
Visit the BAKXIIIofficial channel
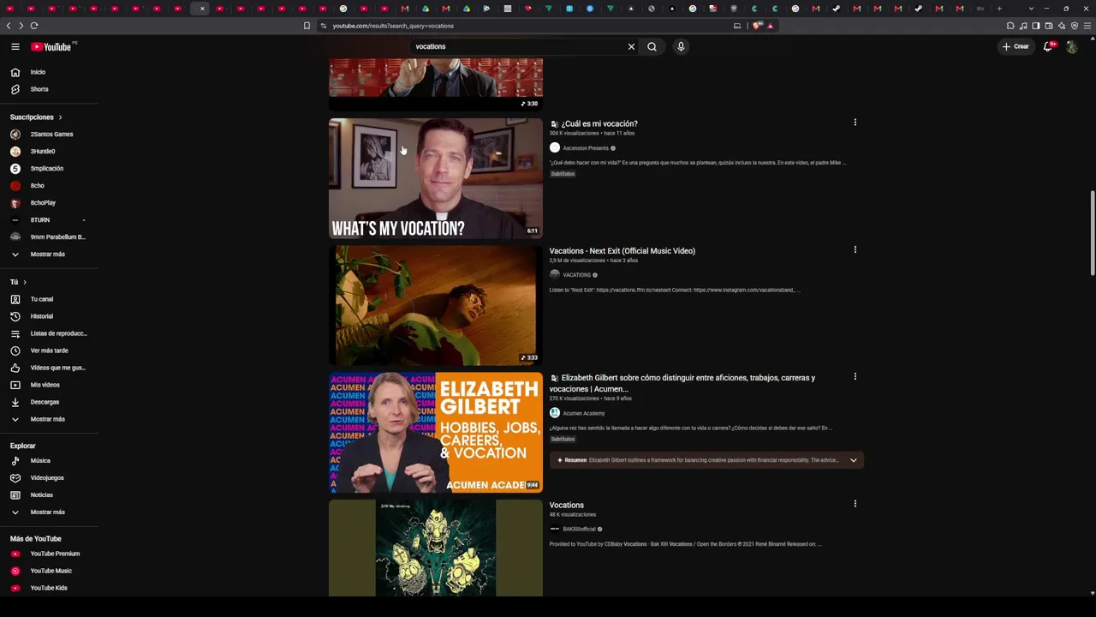579,529
